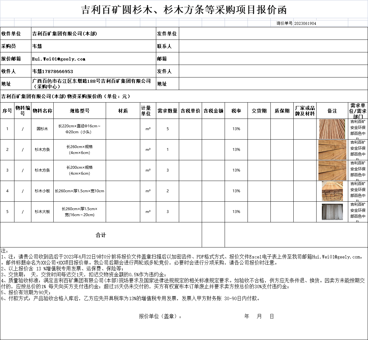
Task: Select the cell 吉利百矿集团有限公司(本部) beside 收件单位
Action: (x=93, y=34)
